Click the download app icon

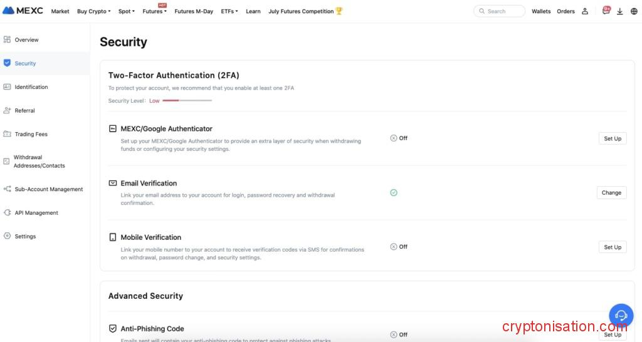tap(619, 11)
